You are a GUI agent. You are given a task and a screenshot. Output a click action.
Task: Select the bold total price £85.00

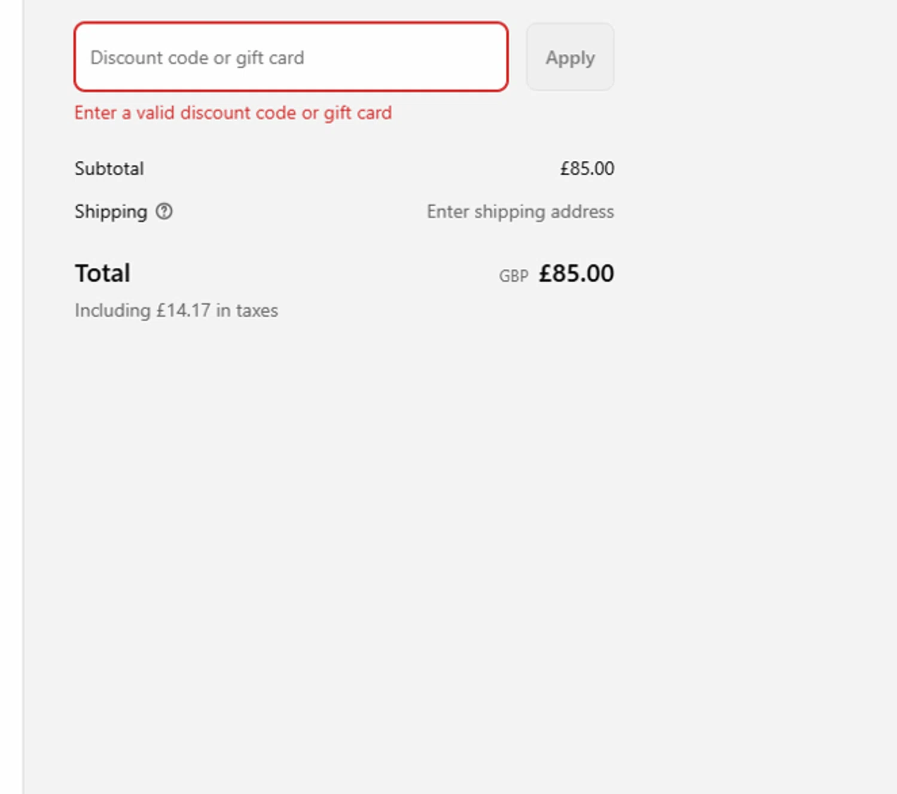(x=576, y=273)
